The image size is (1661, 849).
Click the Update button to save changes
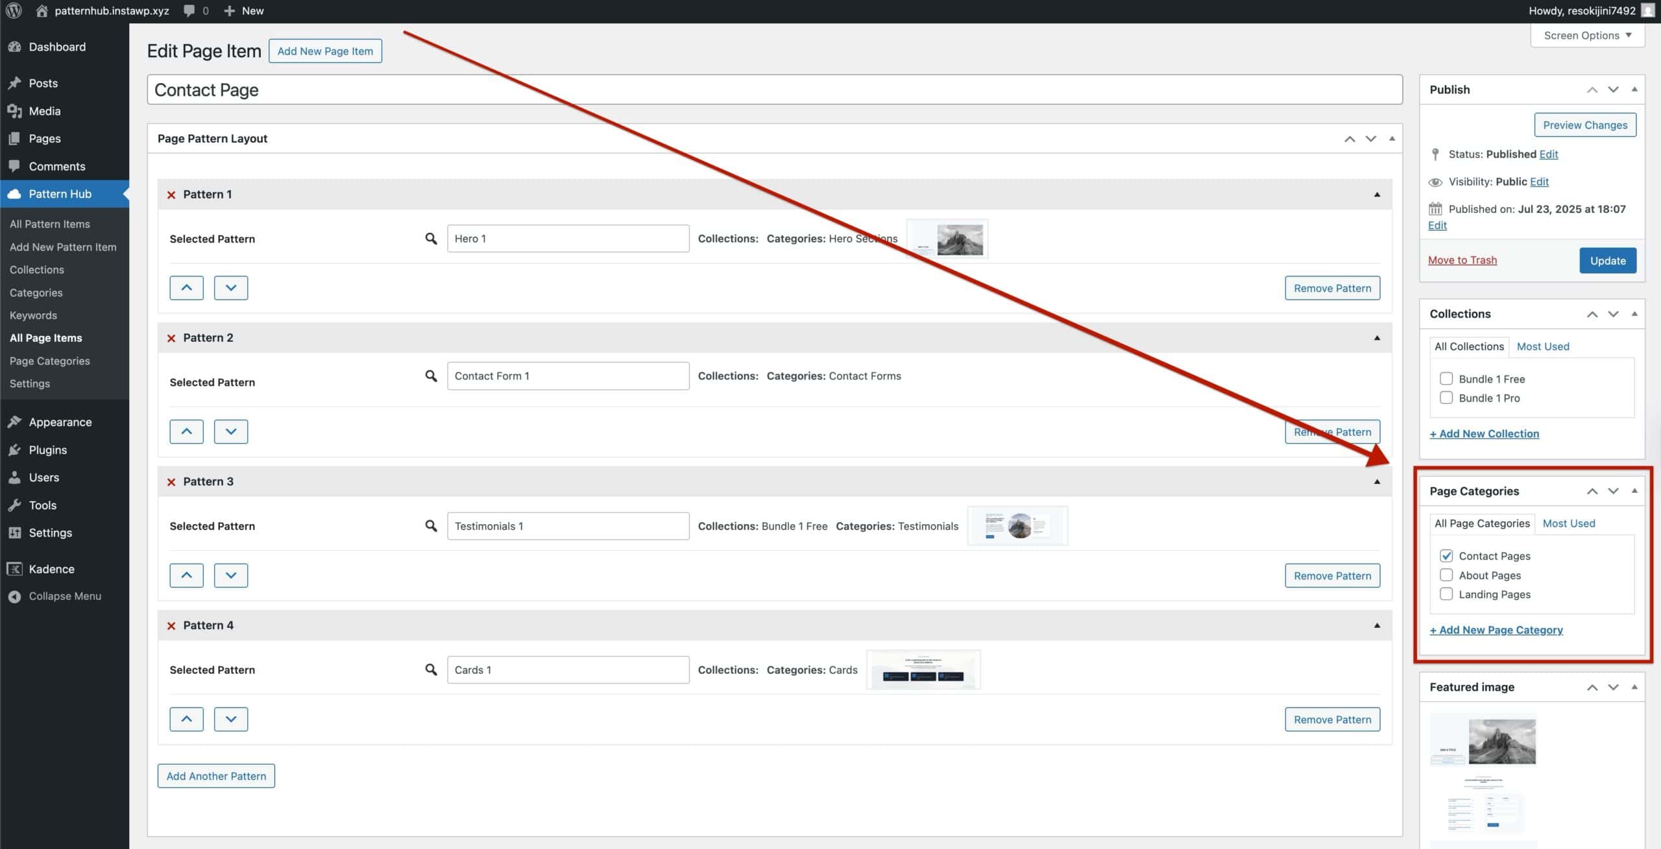(1608, 260)
